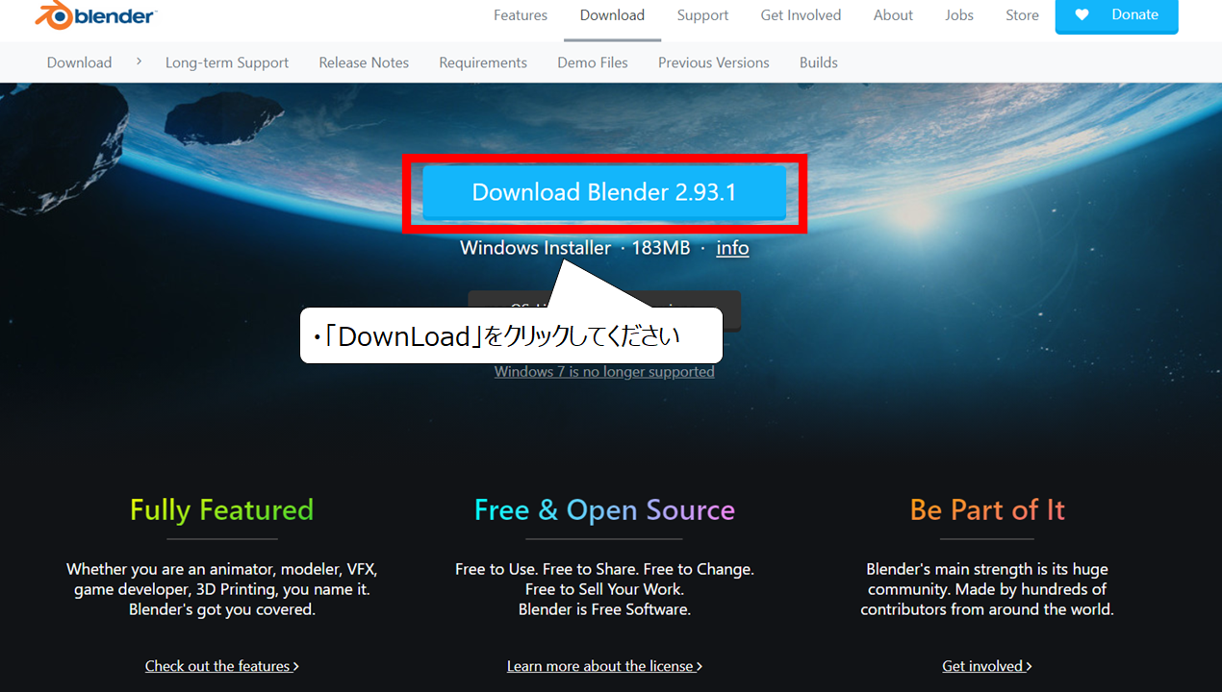
Task: Open the Store navigation link
Action: (x=1022, y=15)
